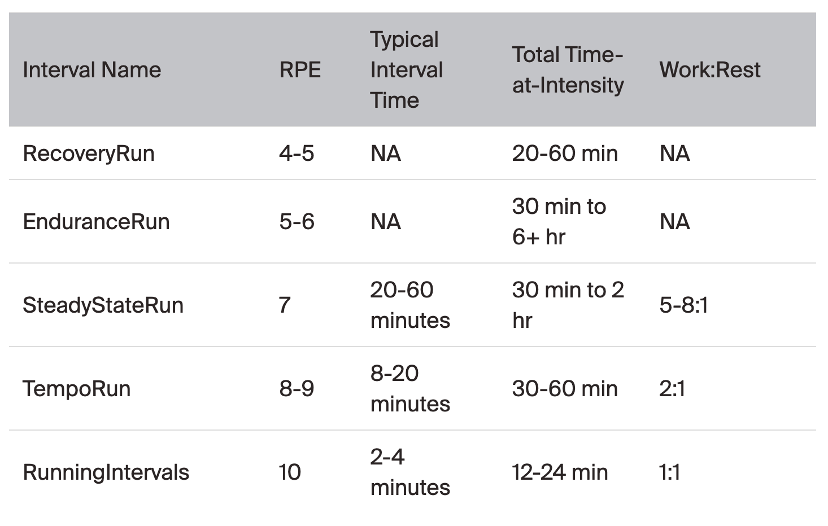Select the 1:1 work-rest ratio cell
This screenshot has height=526, width=828.
tap(669, 472)
